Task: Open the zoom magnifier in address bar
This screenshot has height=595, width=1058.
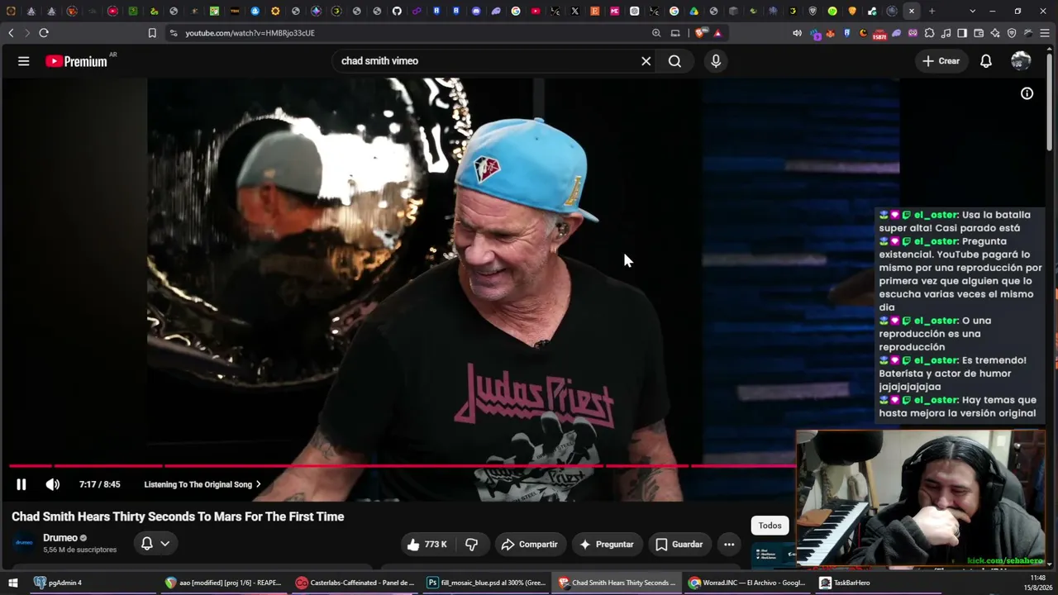Action: tap(656, 33)
